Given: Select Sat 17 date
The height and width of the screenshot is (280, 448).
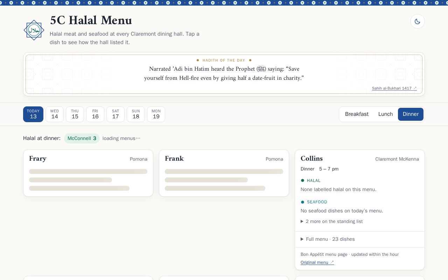Looking at the screenshot, I should click(x=115, y=114).
